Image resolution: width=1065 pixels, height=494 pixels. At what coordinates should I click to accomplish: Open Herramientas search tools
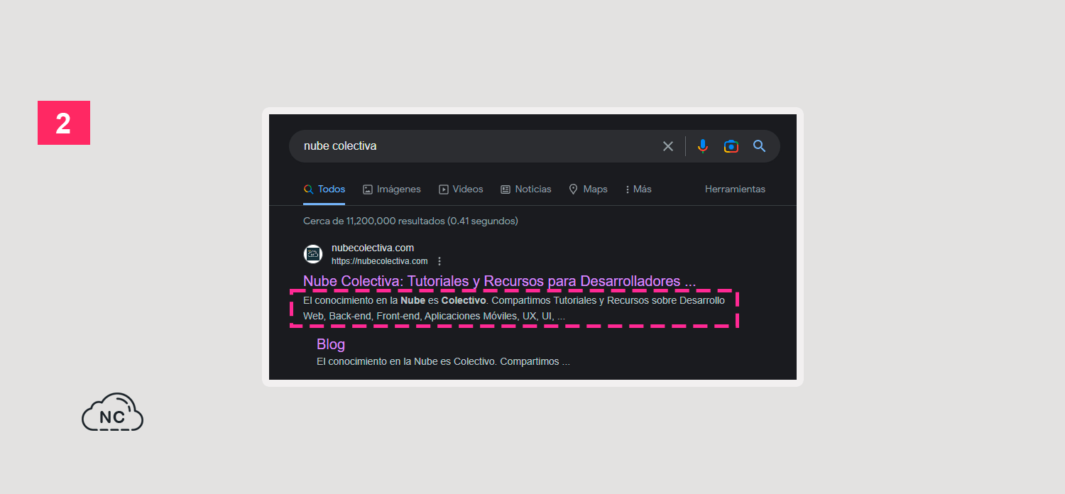[735, 190]
